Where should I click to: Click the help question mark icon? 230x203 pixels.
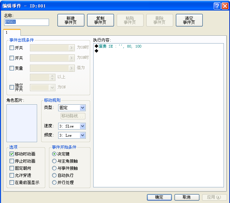(217, 6)
